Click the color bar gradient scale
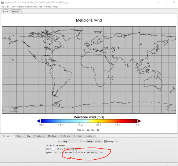178x166 pixels. point(89,121)
